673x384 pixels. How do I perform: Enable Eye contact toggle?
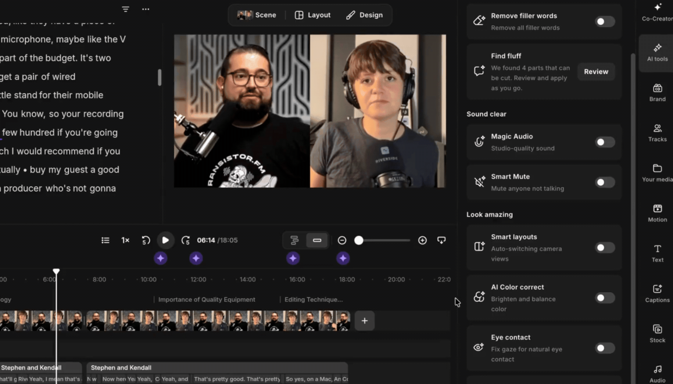coord(605,348)
